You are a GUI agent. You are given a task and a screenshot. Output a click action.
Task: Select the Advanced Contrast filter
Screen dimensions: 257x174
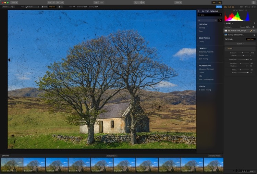pyautogui.click(x=206, y=69)
